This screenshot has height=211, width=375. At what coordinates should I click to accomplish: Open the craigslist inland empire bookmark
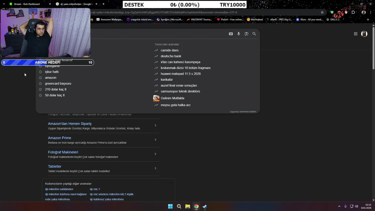[140, 20]
